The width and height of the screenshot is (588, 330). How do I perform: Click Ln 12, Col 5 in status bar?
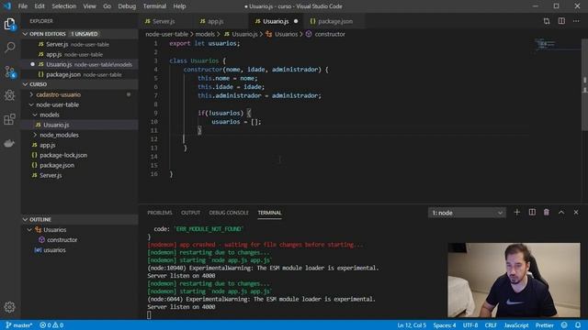412,325
